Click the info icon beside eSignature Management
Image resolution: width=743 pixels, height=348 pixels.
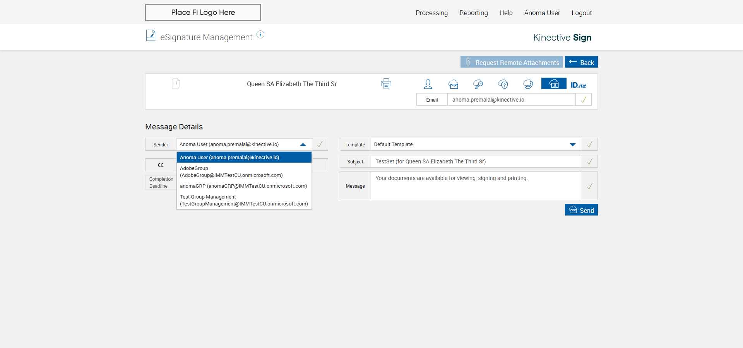(x=260, y=35)
